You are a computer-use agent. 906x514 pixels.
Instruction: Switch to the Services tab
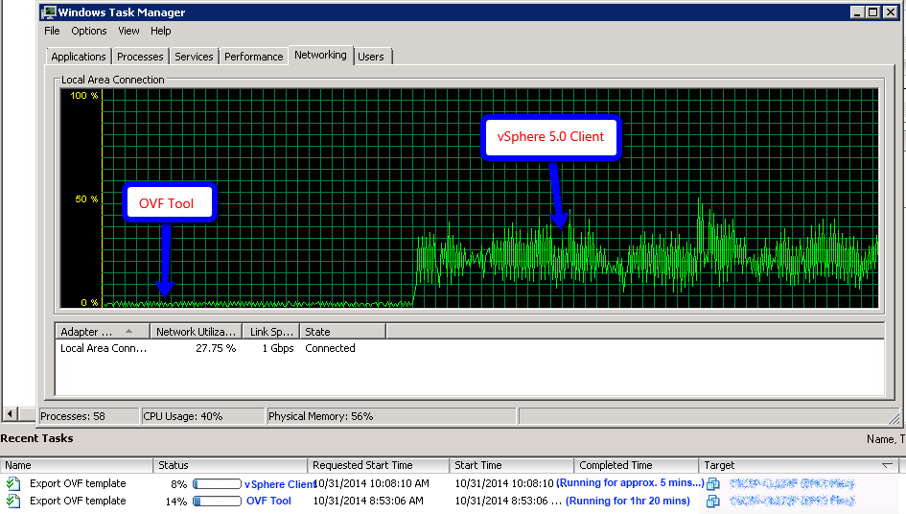[194, 57]
